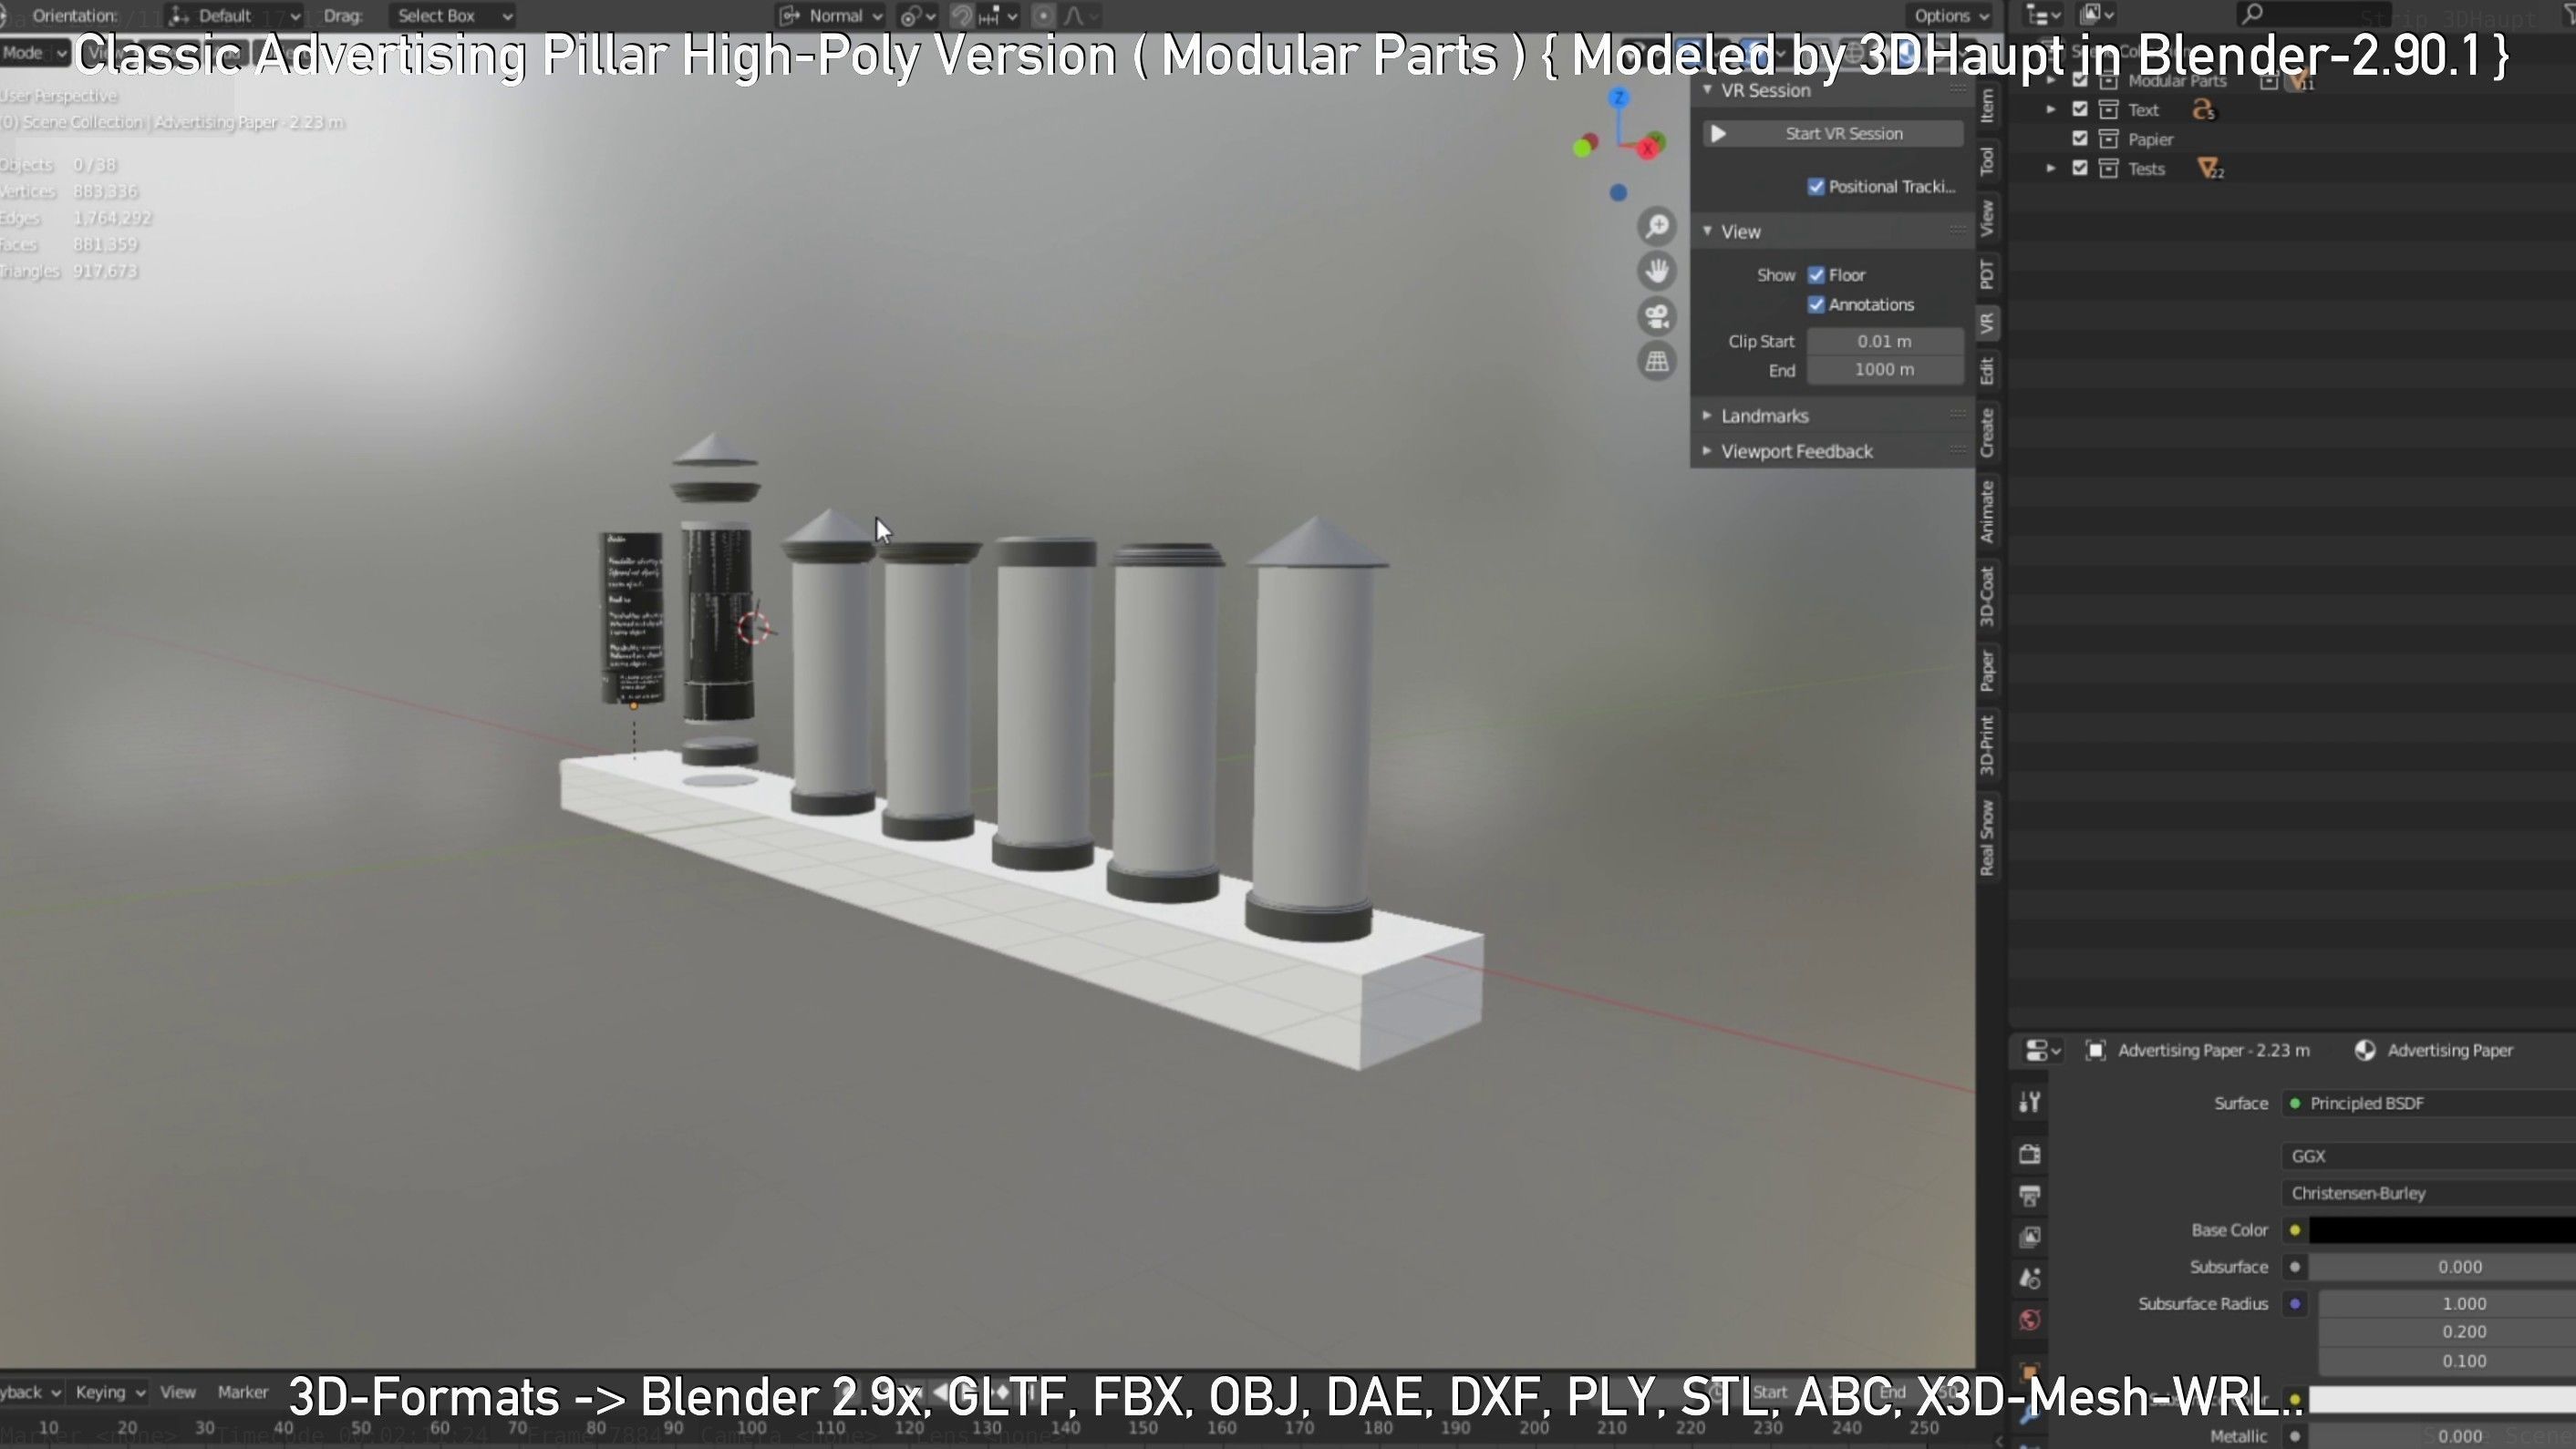Open the Normal transform orientation dropdown
Screen dimensions: 2576x1449
pos(831,15)
